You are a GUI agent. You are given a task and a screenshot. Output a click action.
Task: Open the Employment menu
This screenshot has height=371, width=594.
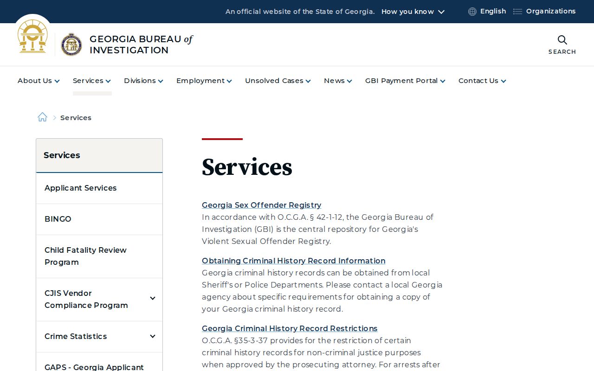tap(204, 81)
